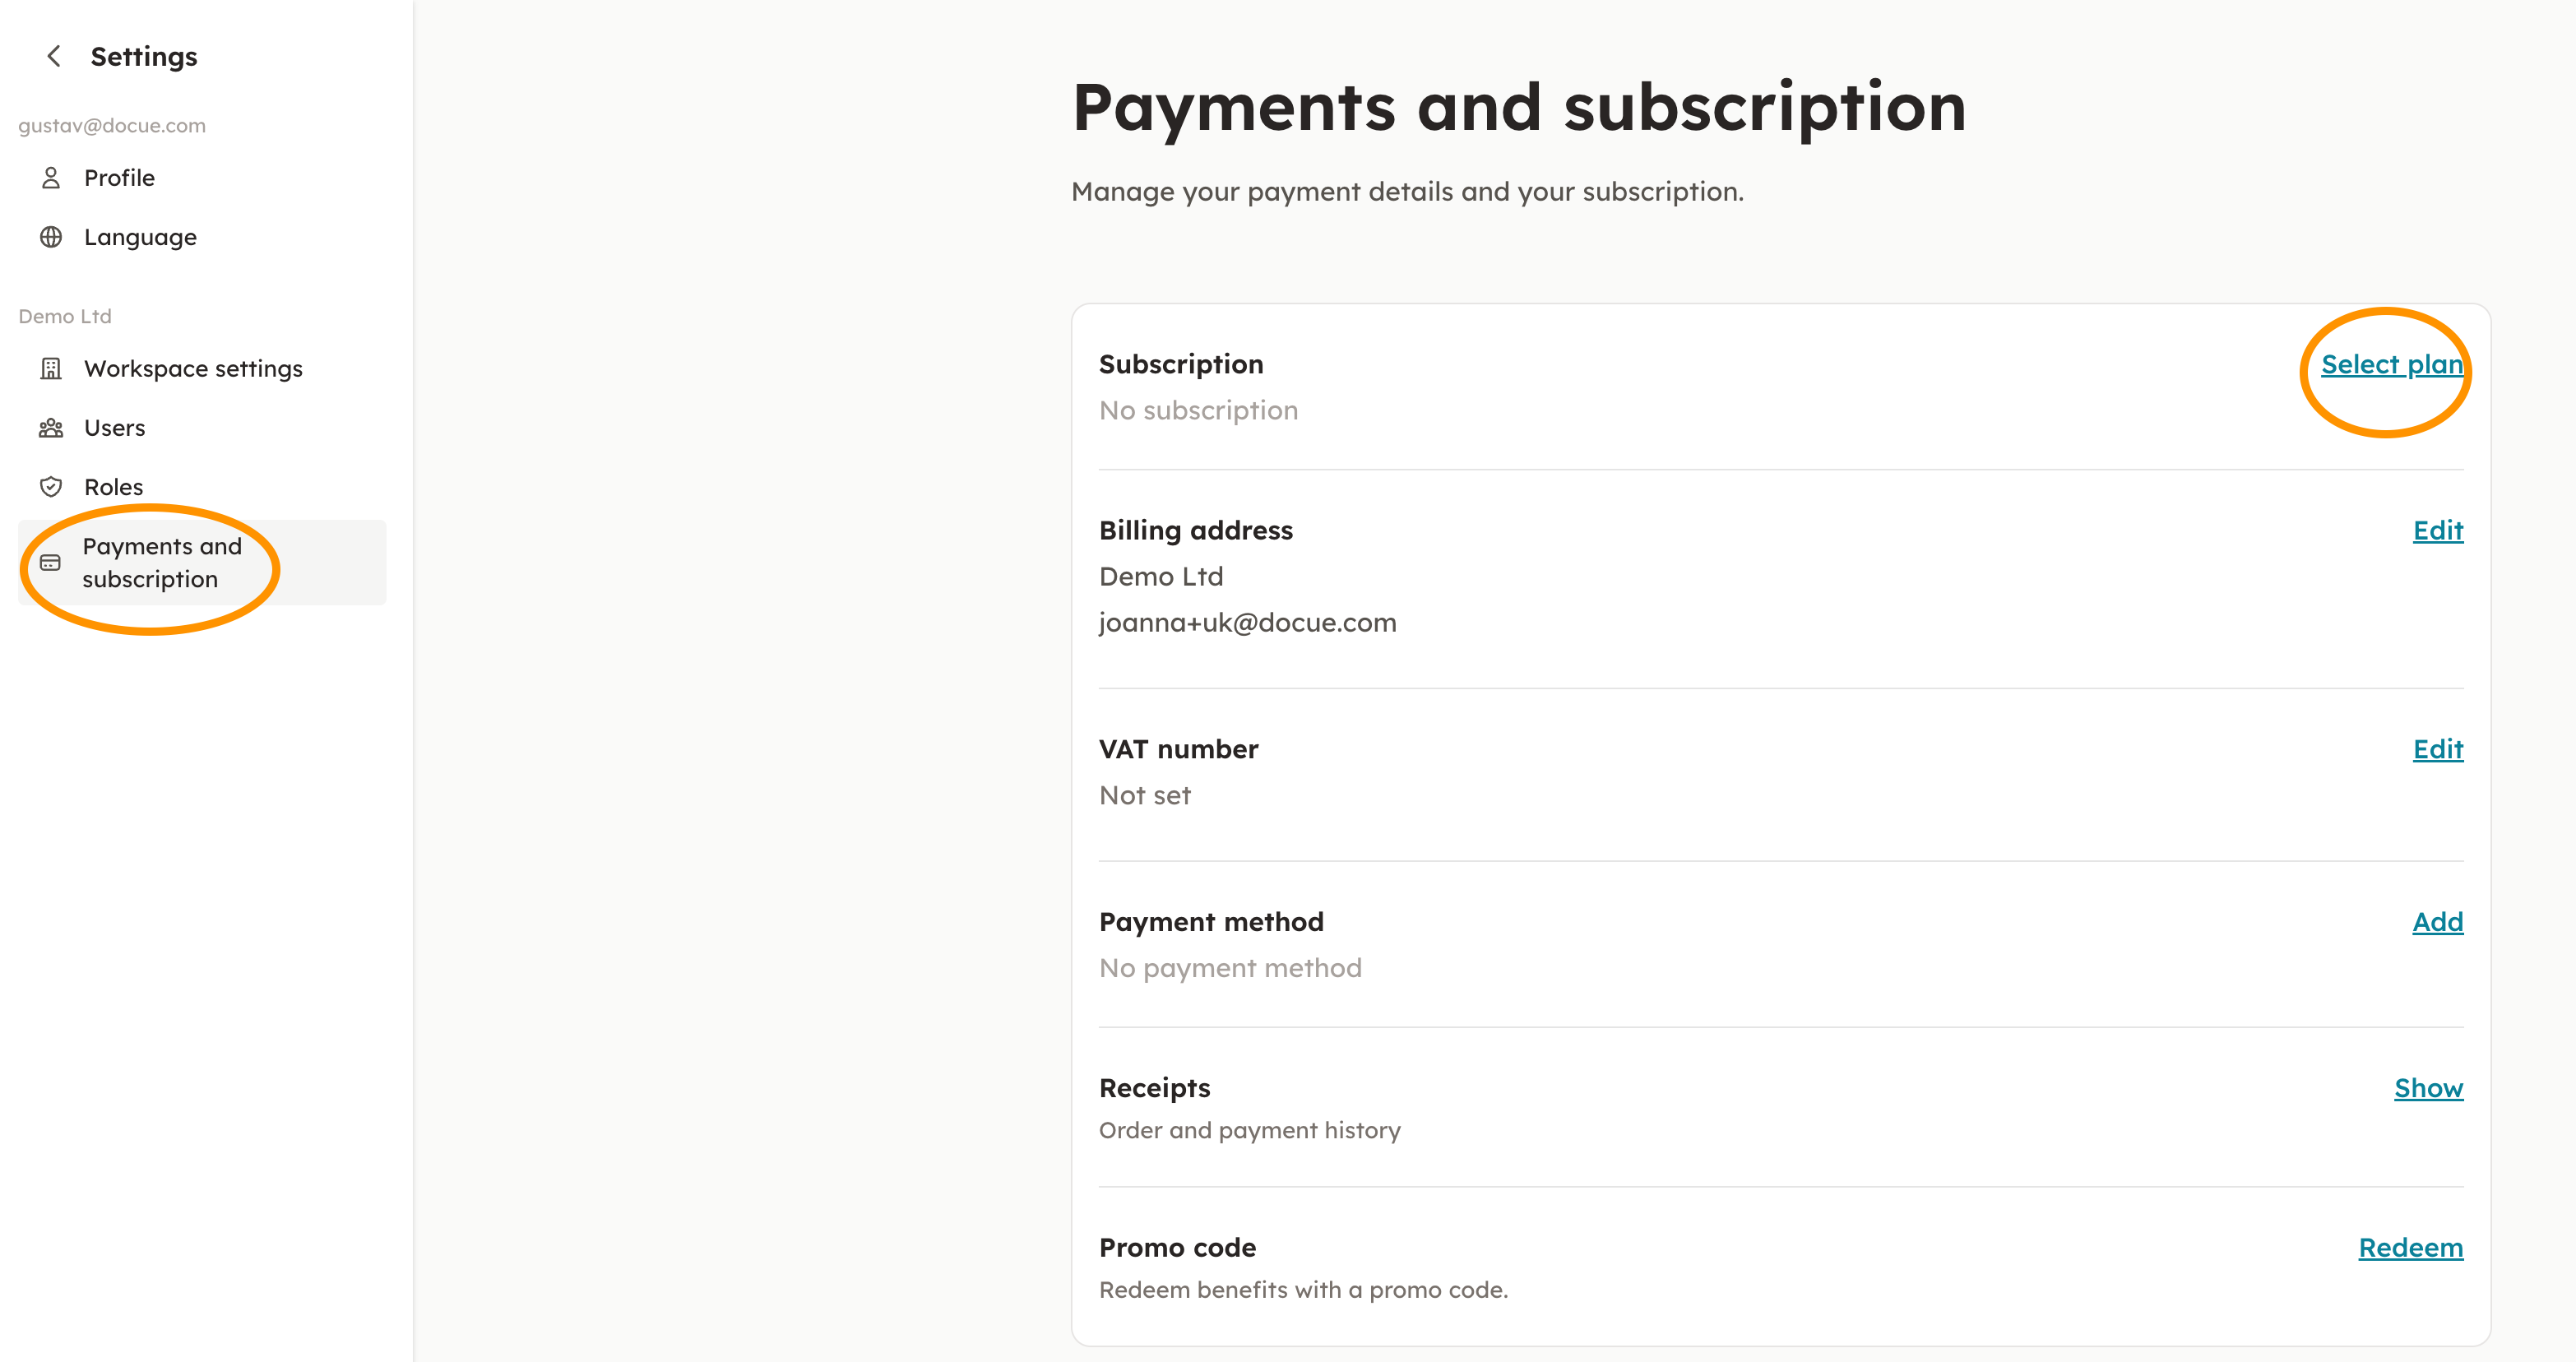Edit the VAT number
Viewport: 2576px width, 1362px height.
2437,750
